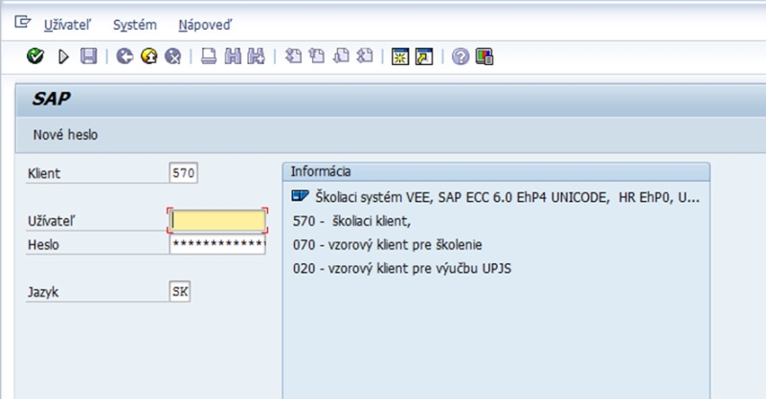Click the text '070 - vzorový klient pre školenie'
Screen dimensions: 766x399
(388, 245)
